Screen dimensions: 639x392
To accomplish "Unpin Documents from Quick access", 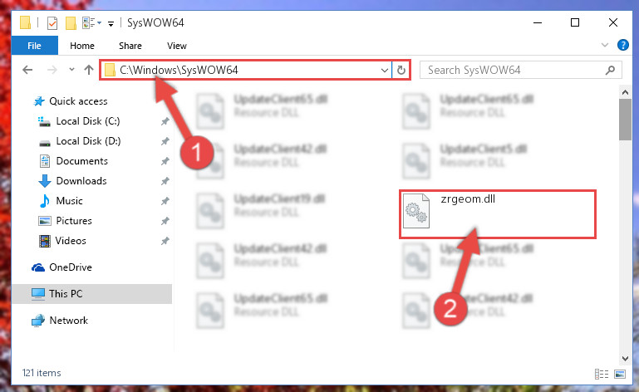I will [x=165, y=161].
